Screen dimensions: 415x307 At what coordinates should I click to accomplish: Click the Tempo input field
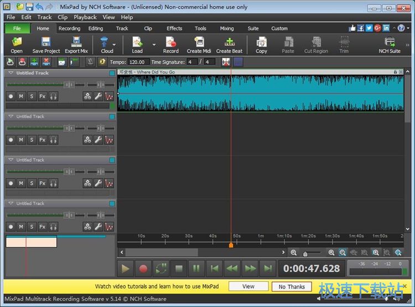click(139, 62)
